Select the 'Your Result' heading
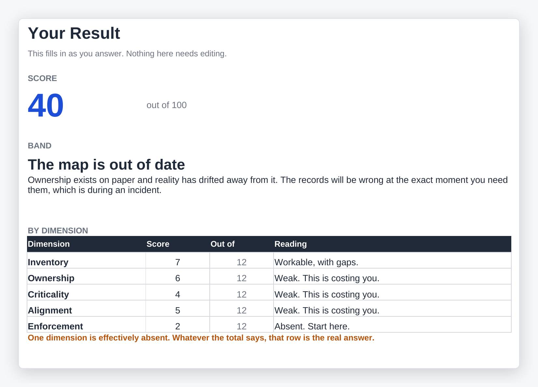The image size is (538, 387). point(74,33)
